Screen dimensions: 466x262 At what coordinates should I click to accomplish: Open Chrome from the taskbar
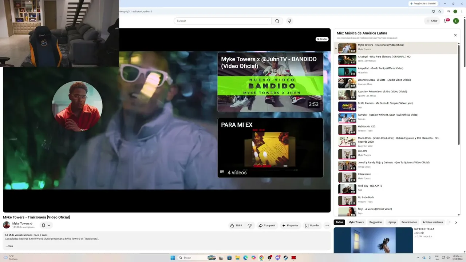pos(261,258)
